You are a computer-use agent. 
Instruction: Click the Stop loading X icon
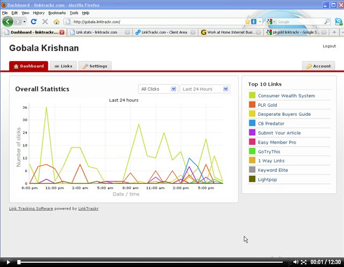click(x=45, y=21)
